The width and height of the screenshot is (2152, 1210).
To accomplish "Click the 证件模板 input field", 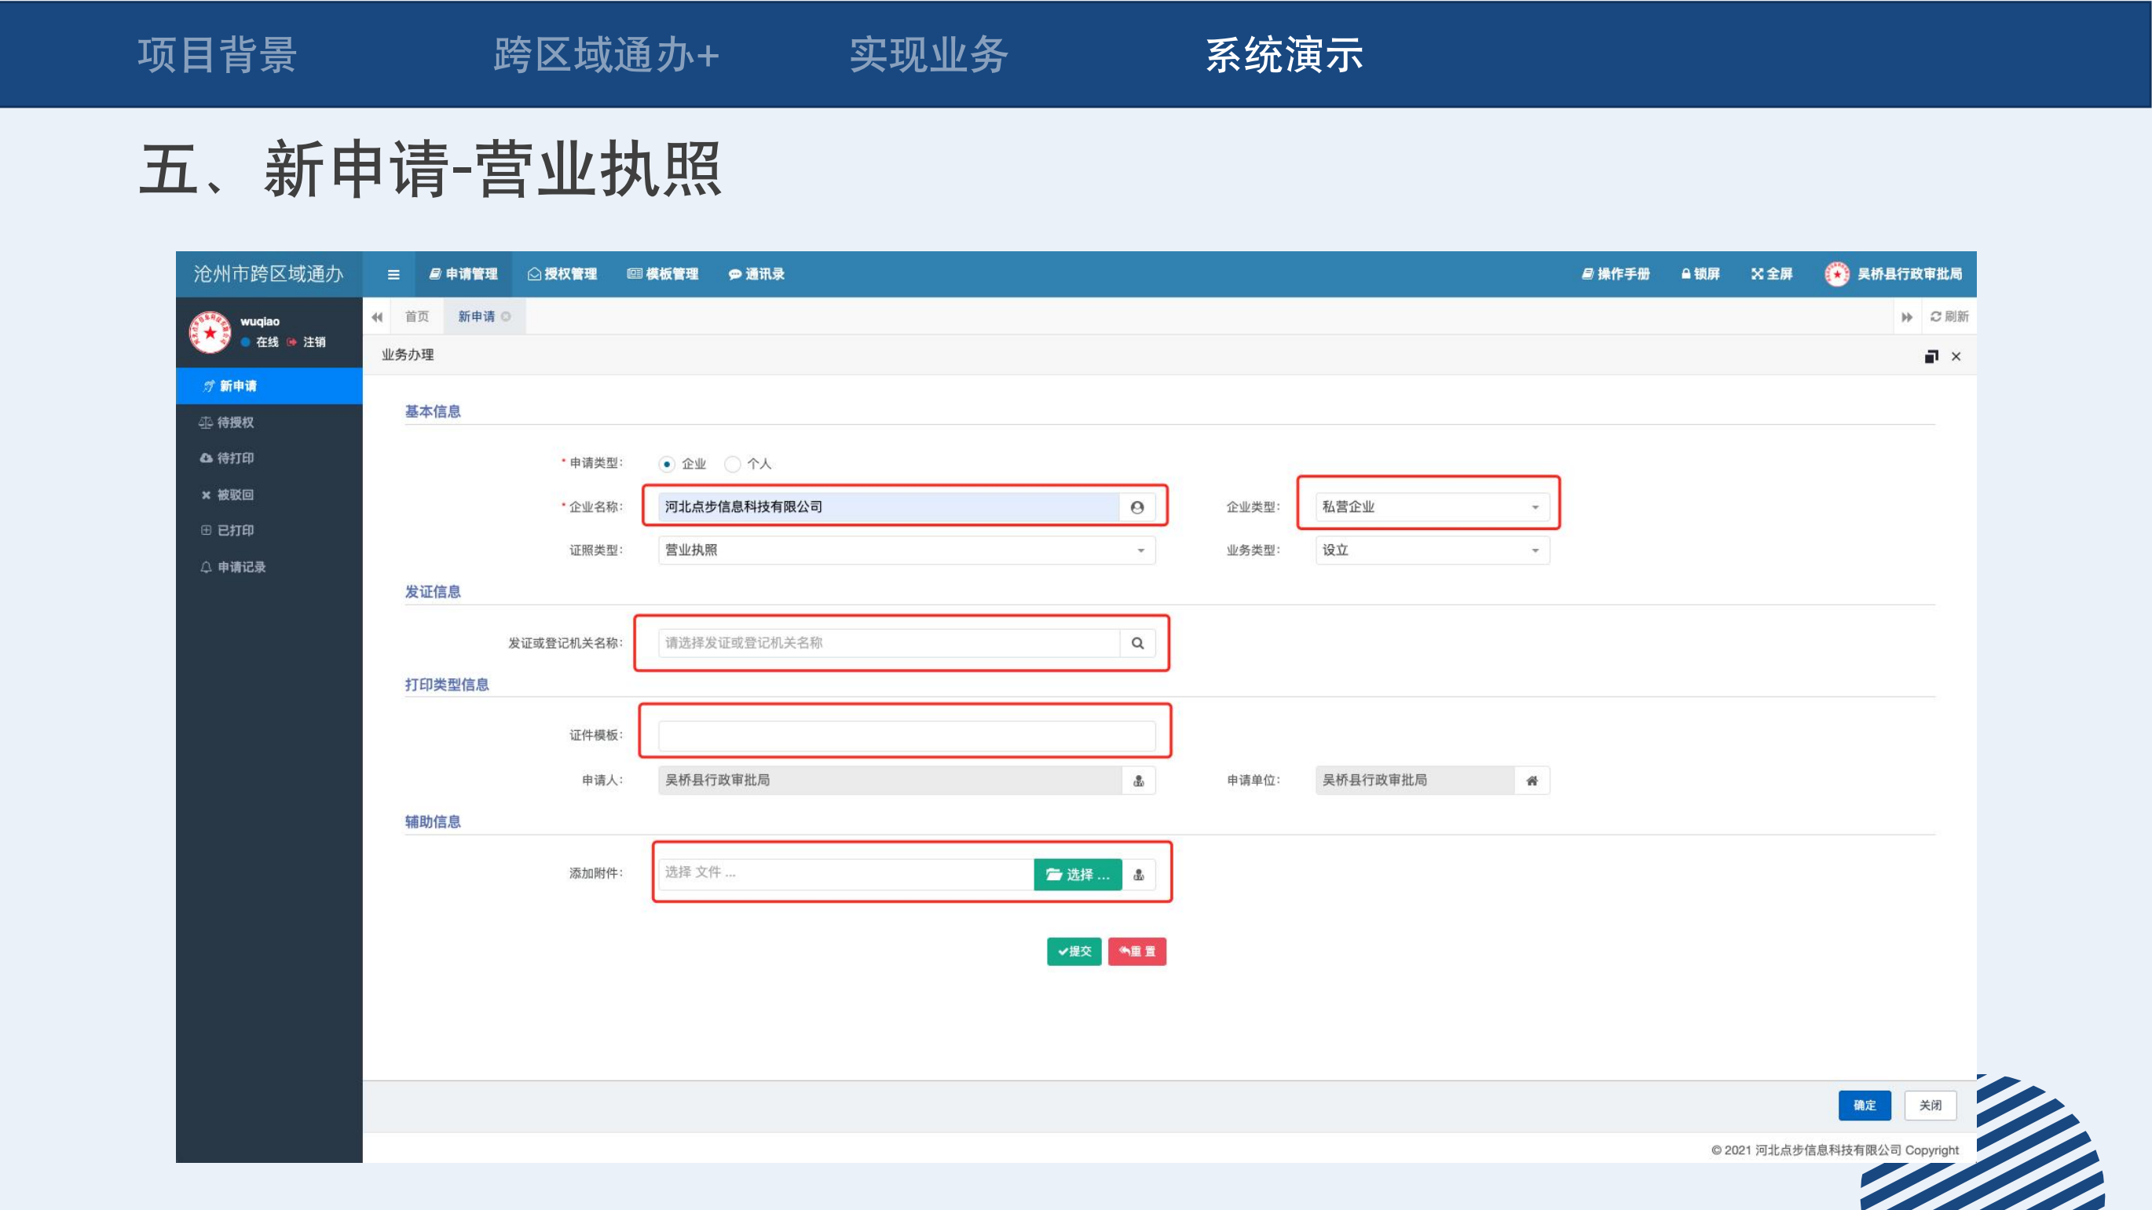I will click(906, 736).
